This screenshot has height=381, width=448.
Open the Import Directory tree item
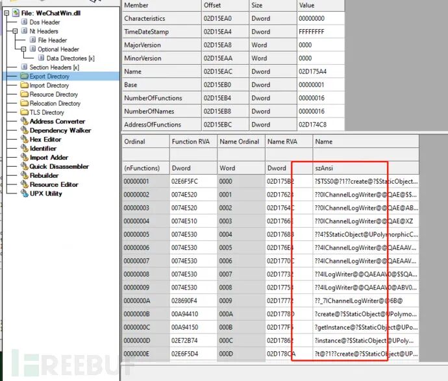coord(49,86)
